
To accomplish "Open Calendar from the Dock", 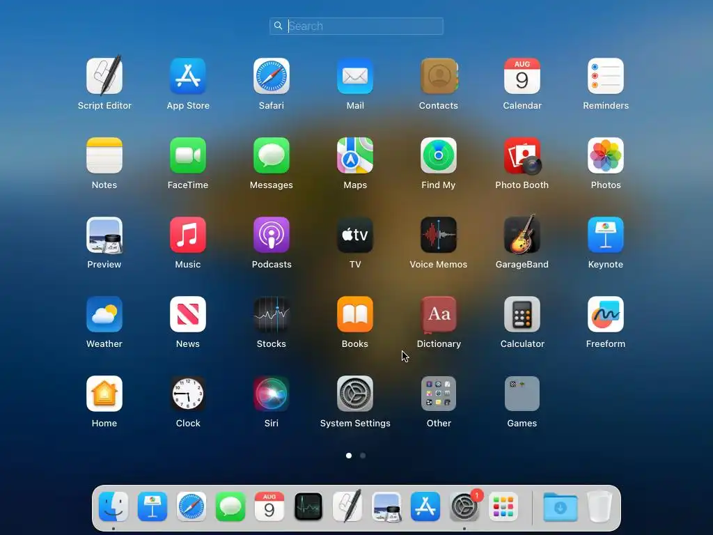I will click(x=269, y=506).
